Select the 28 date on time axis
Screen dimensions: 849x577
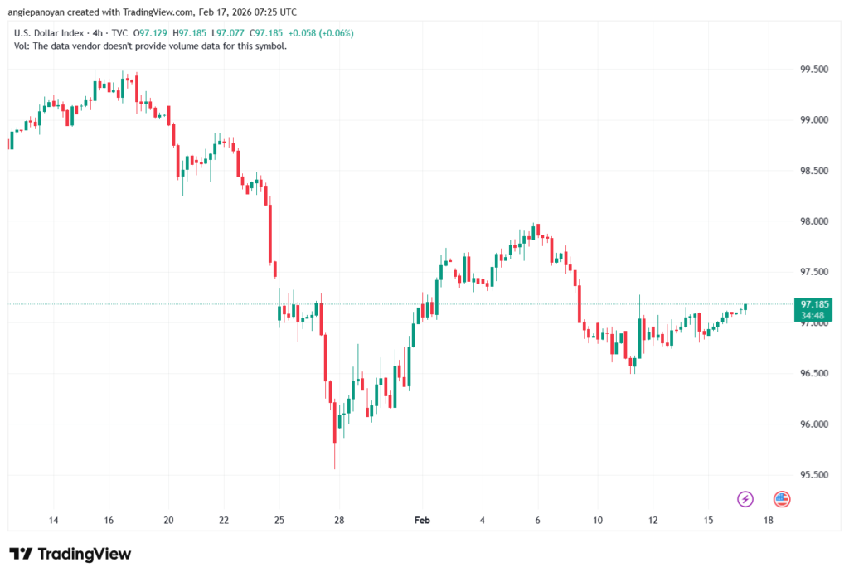[x=340, y=520]
